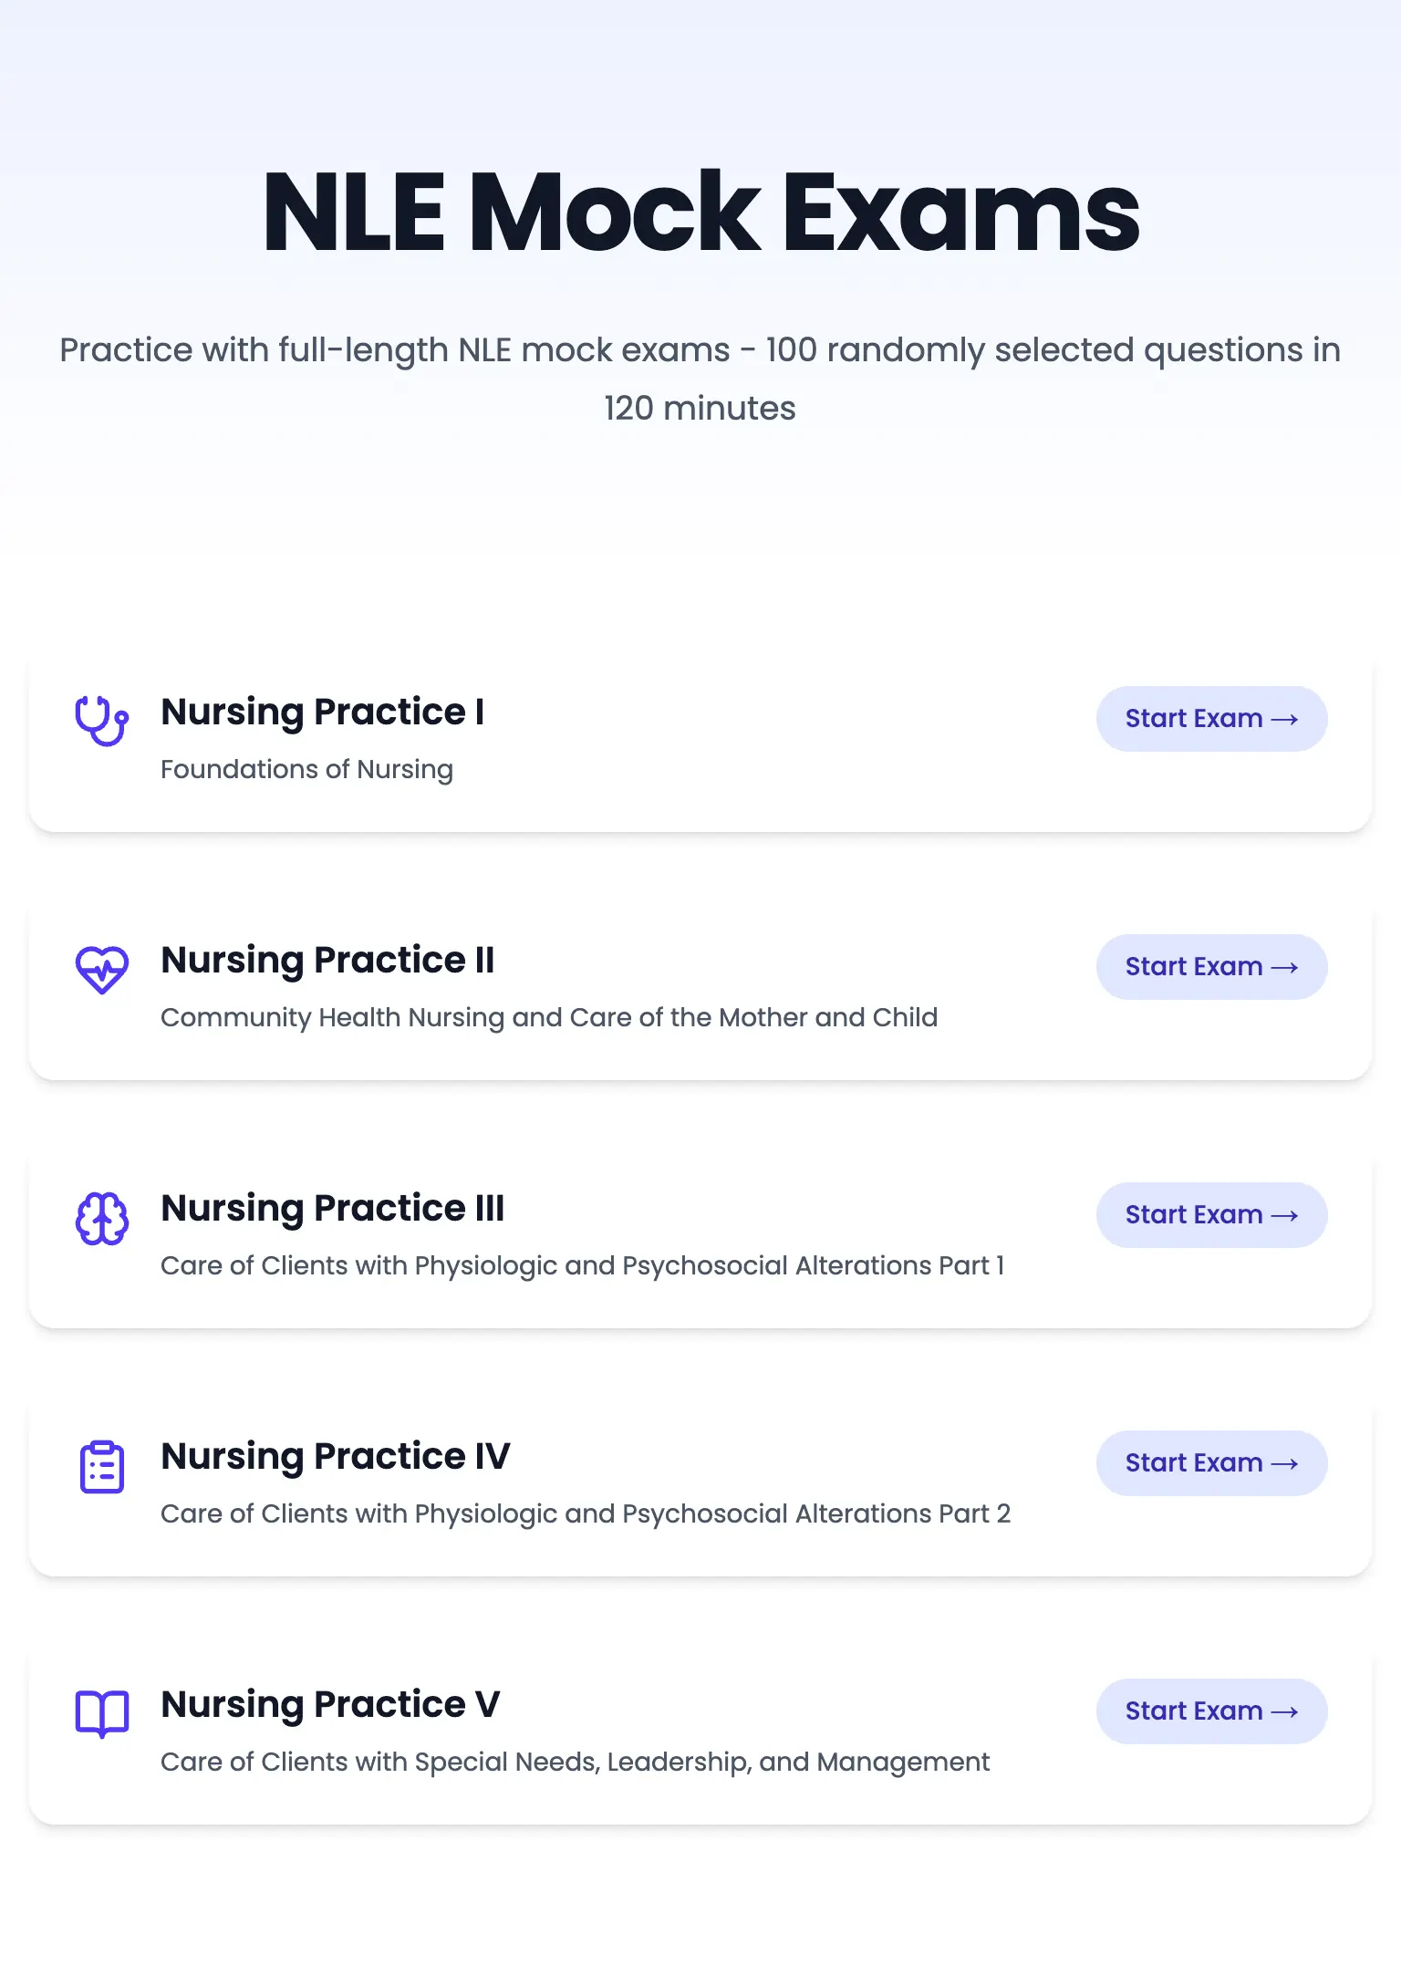Start Exam for Nursing Practice III
The height and width of the screenshot is (1976, 1401).
pos(1210,1215)
